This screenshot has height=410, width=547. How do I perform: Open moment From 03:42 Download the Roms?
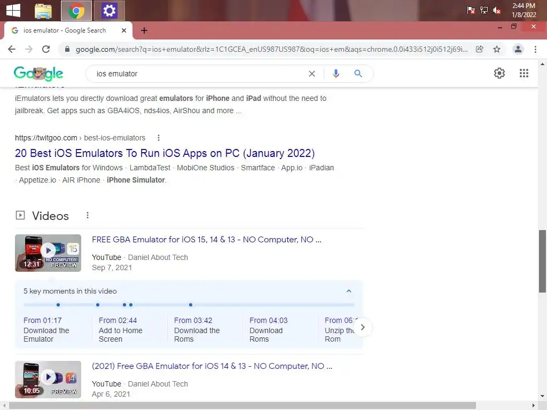click(197, 329)
